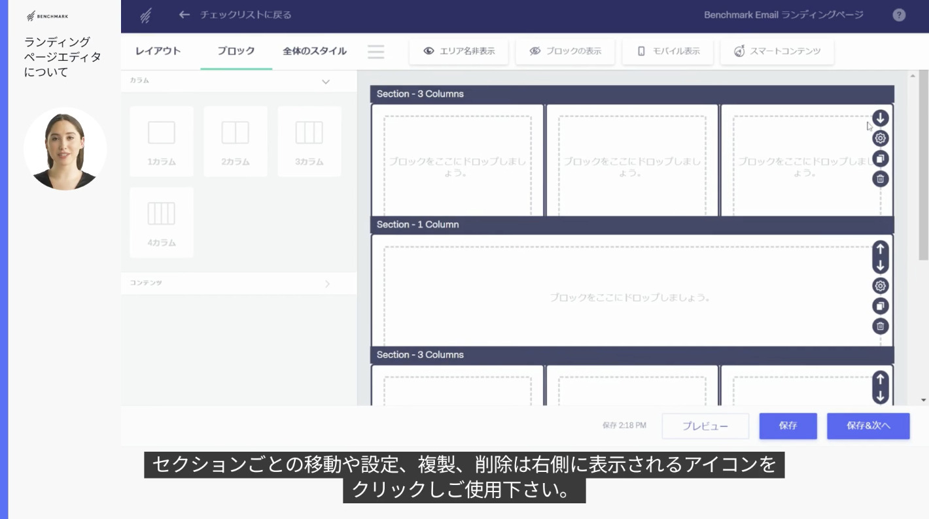
Task: Click the 保存&次へ button
Action: (868, 426)
